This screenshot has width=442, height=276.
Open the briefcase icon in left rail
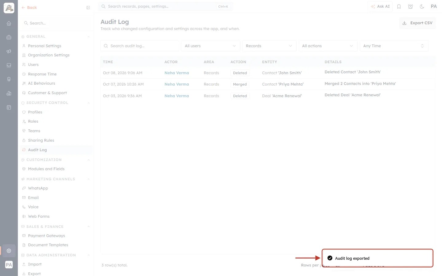pyautogui.click(x=9, y=37)
